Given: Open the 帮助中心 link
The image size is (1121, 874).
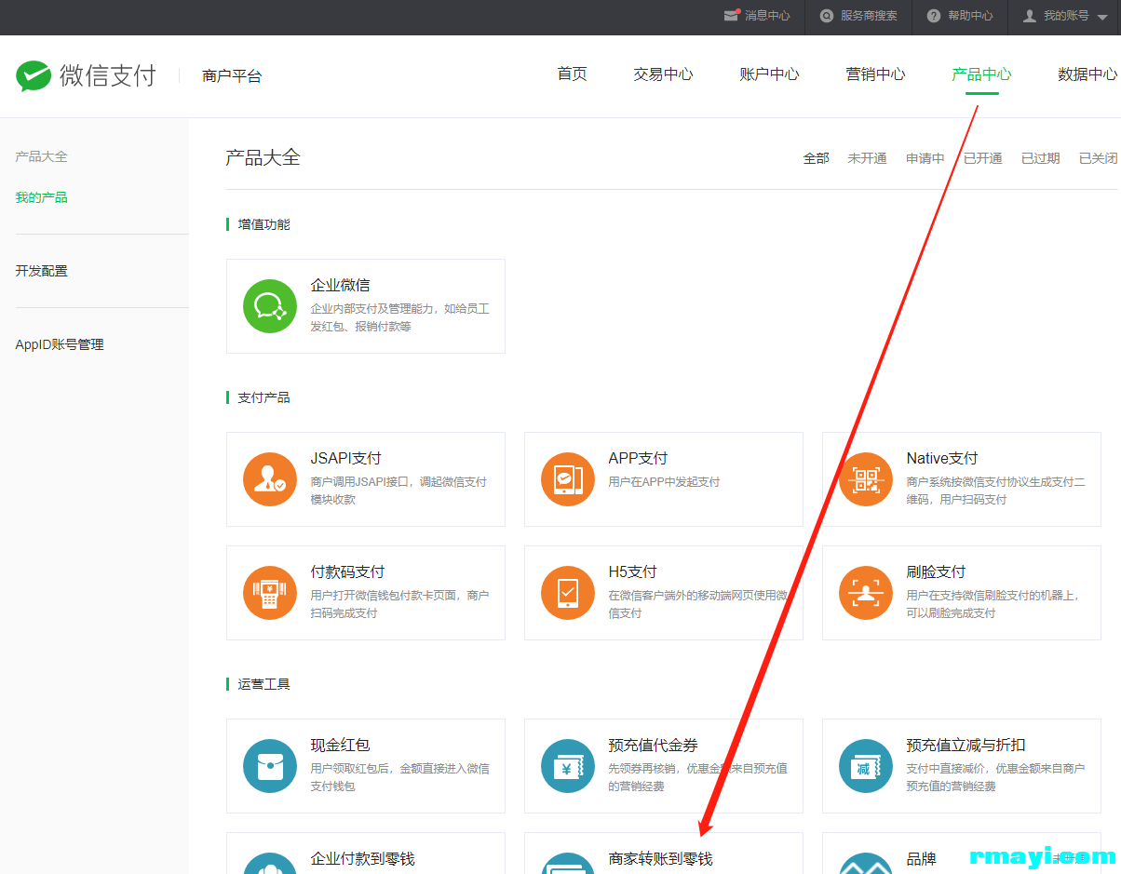Looking at the screenshot, I should 970,16.
